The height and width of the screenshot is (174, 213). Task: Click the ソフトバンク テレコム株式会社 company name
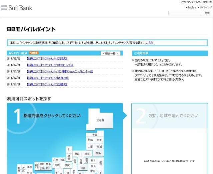196,2
